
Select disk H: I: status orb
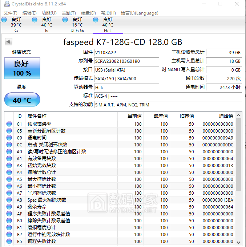click(96, 20)
